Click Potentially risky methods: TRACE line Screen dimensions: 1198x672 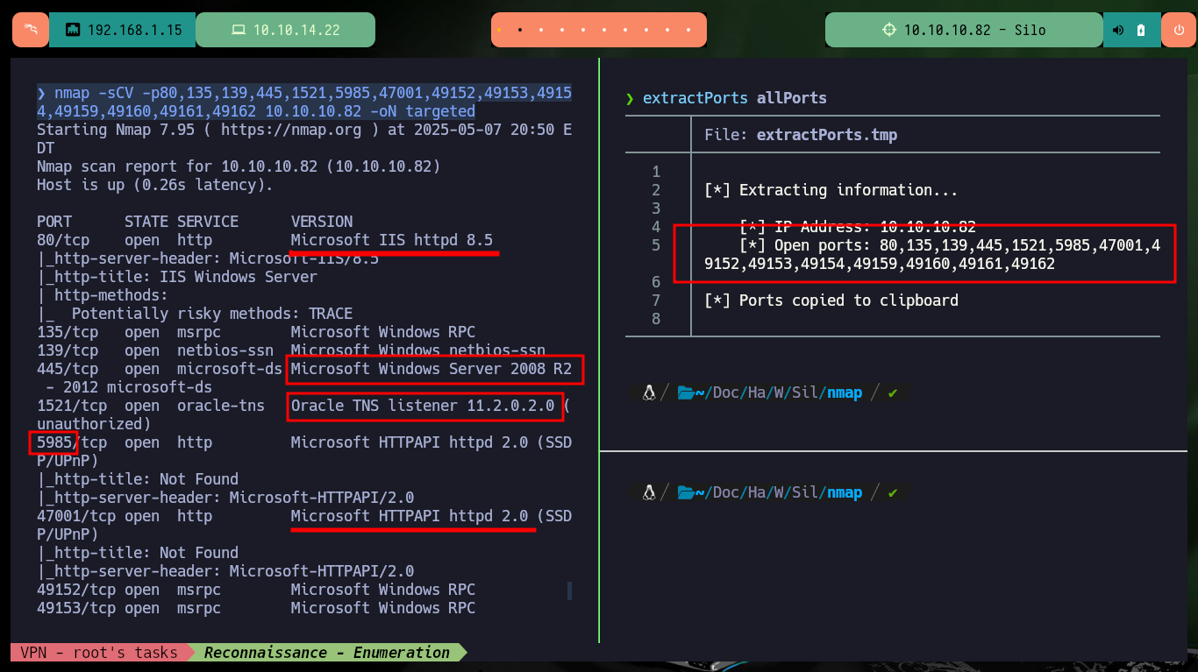(195, 314)
